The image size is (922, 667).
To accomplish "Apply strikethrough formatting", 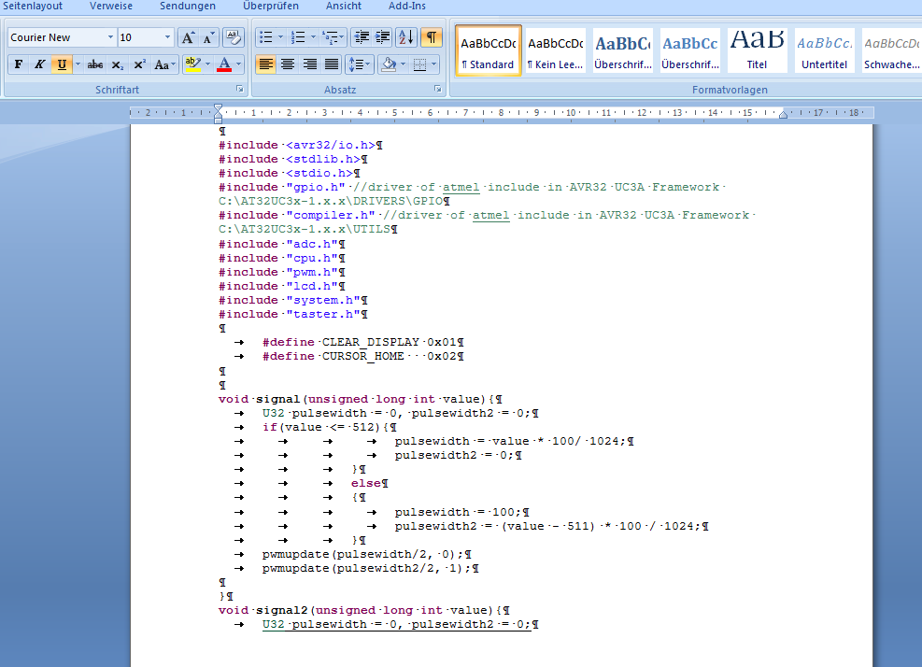I will 94,64.
